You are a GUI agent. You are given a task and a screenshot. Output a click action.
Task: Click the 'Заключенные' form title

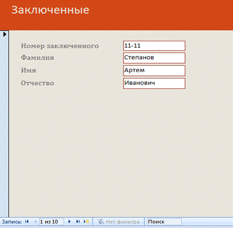click(50, 10)
